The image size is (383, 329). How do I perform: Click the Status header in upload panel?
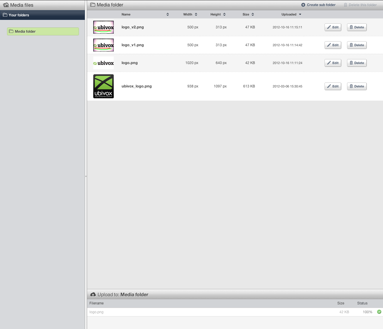coord(362,303)
